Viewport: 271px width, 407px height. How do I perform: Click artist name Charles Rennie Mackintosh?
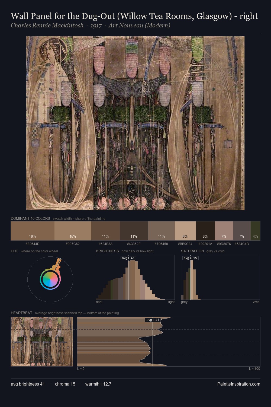coord(47,26)
